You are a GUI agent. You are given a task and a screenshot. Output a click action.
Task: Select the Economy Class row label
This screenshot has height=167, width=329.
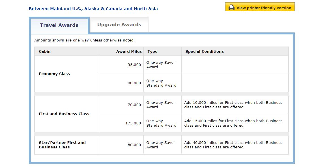coord(54,74)
